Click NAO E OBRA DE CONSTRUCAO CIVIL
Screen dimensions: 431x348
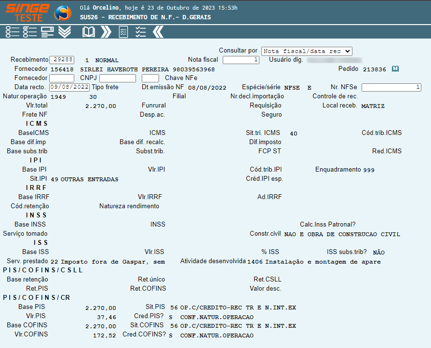(x=342, y=234)
